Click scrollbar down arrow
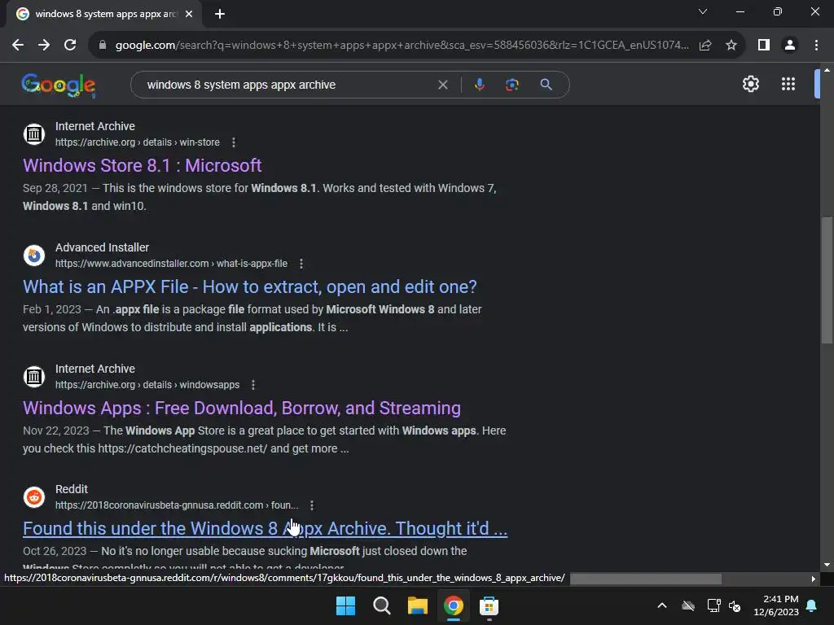Viewport: 834px width, 625px height. [x=827, y=565]
